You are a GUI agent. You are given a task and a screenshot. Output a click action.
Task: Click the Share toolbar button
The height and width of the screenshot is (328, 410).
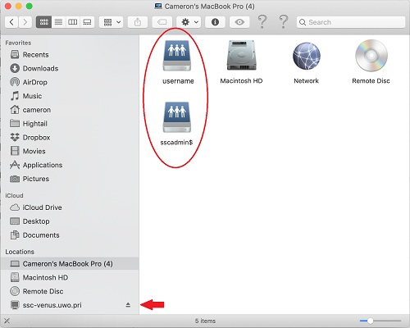(138, 22)
